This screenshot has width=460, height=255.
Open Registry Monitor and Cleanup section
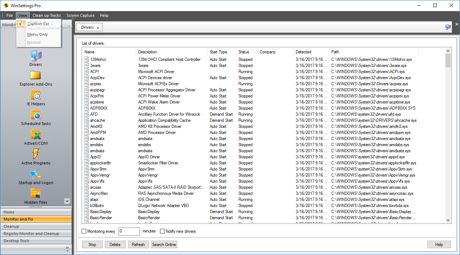(36, 234)
